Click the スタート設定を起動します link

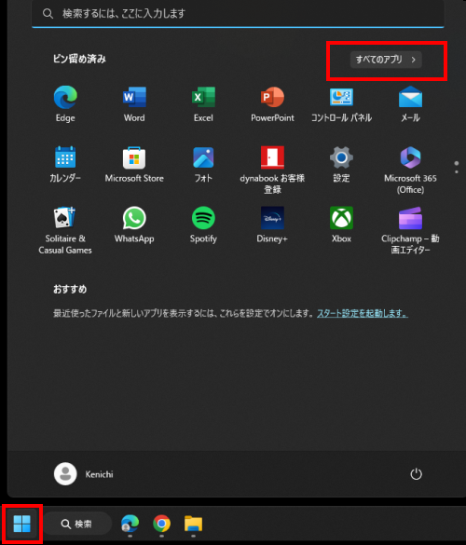point(363,314)
